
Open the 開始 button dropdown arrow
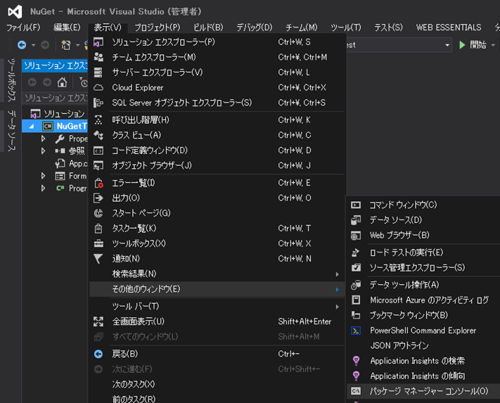[x=493, y=45]
